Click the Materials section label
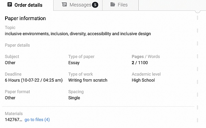The width and height of the screenshot is (206, 128). coord(14,114)
